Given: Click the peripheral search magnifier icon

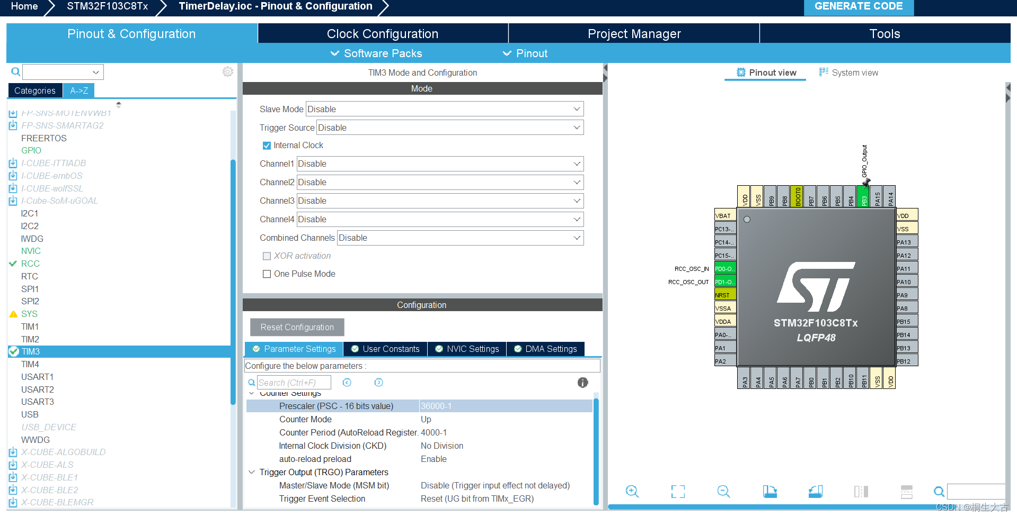Looking at the screenshot, I should pos(15,71).
